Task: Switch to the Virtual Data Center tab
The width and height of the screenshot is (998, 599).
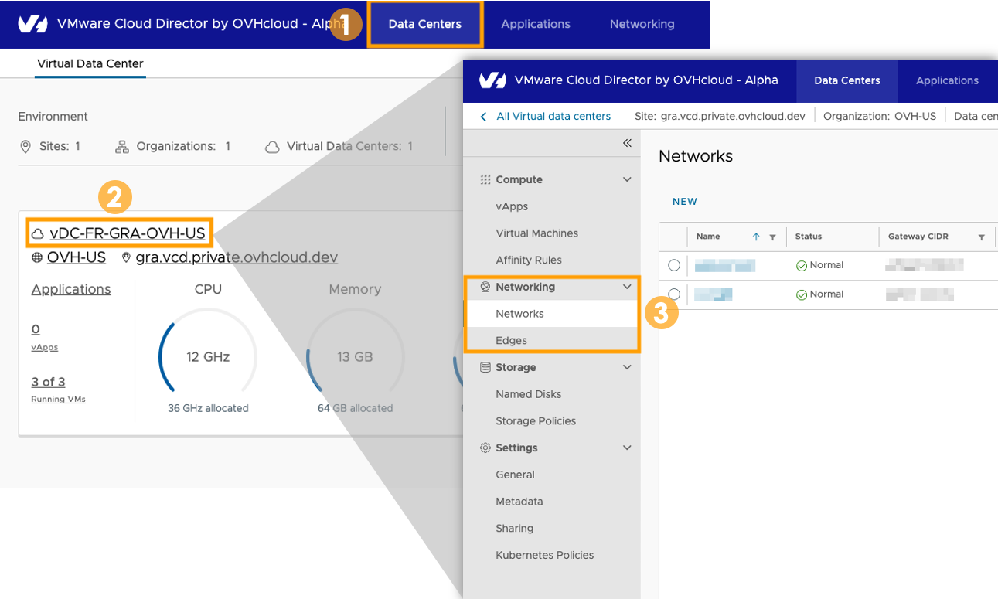Action: (90, 63)
